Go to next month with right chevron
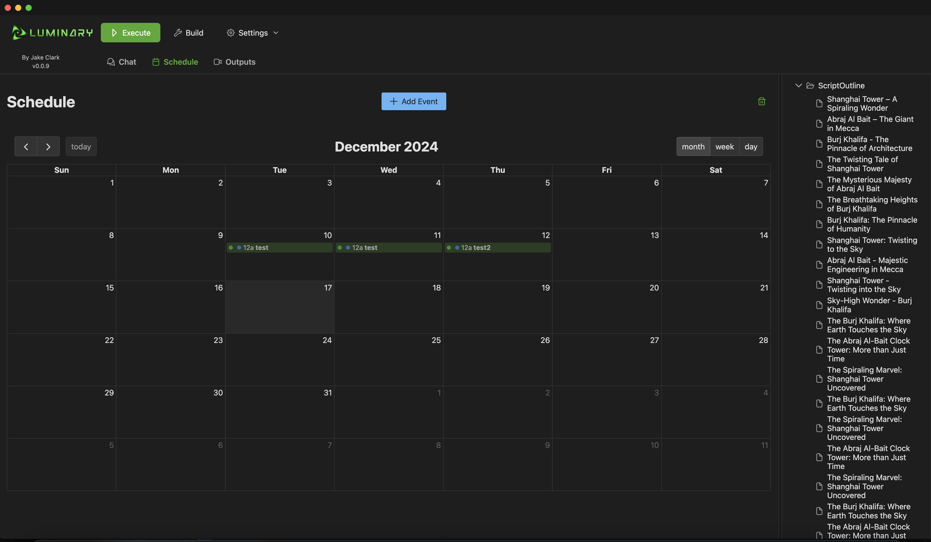Screen dimensions: 931x542 click(x=48, y=147)
